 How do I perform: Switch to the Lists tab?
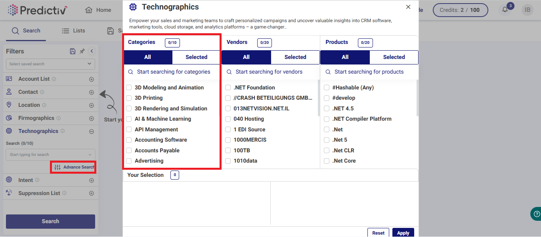[x=73, y=30]
